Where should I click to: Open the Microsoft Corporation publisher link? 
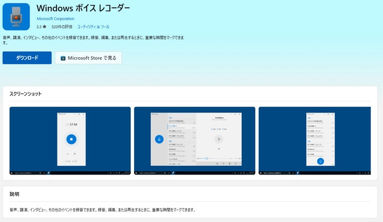(55, 19)
